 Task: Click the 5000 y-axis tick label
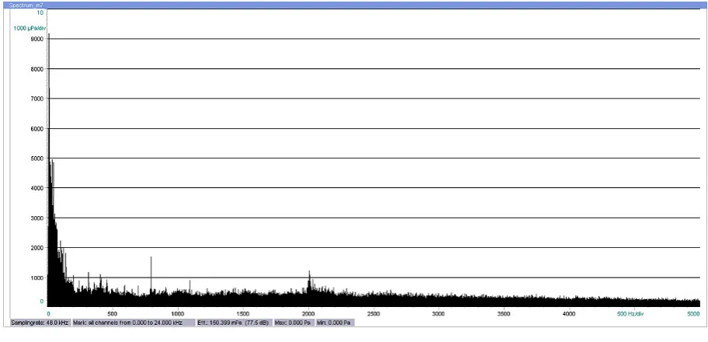(x=37, y=158)
